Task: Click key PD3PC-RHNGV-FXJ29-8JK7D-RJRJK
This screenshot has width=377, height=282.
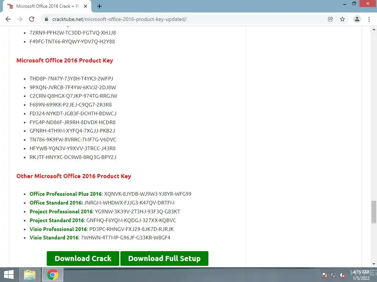Action: (x=131, y=229)
